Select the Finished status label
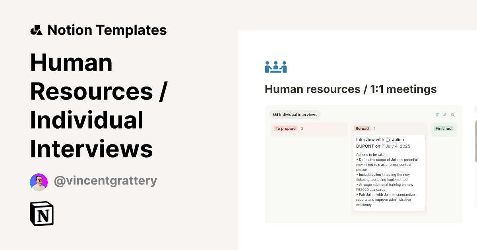Viewport: 477px width, 250px height. pos(444,128)
